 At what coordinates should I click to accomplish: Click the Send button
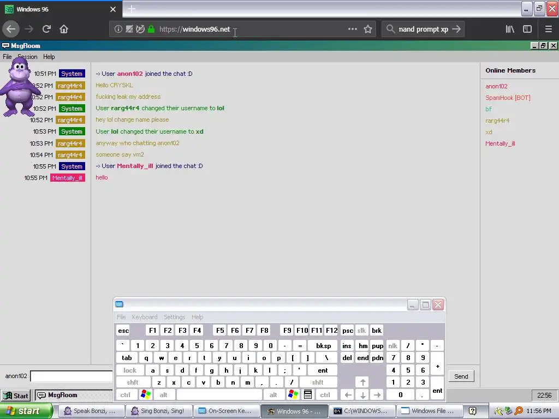pos(461,376)
